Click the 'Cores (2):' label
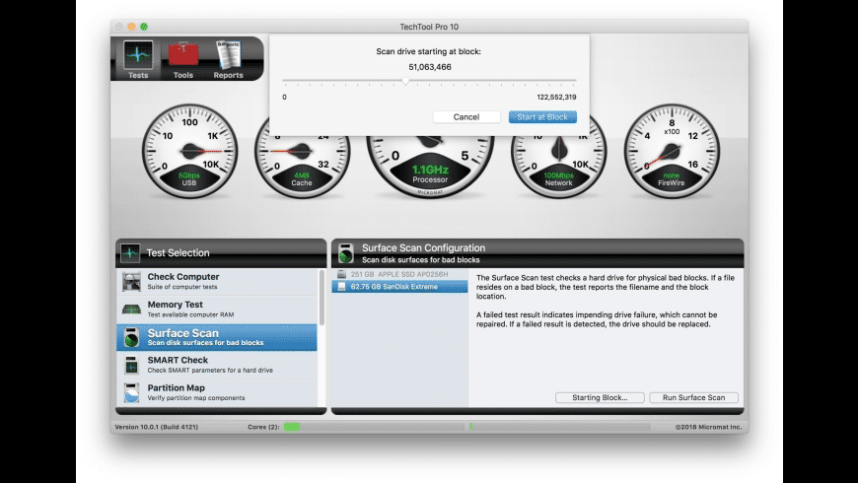The height and width of the screenshot is (483, 858). (263, 427)
